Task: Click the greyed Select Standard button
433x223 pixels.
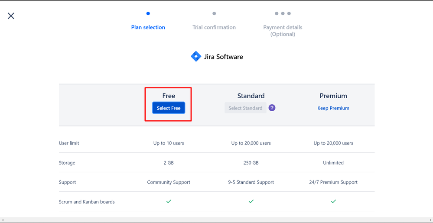Action: pos(245,108)
